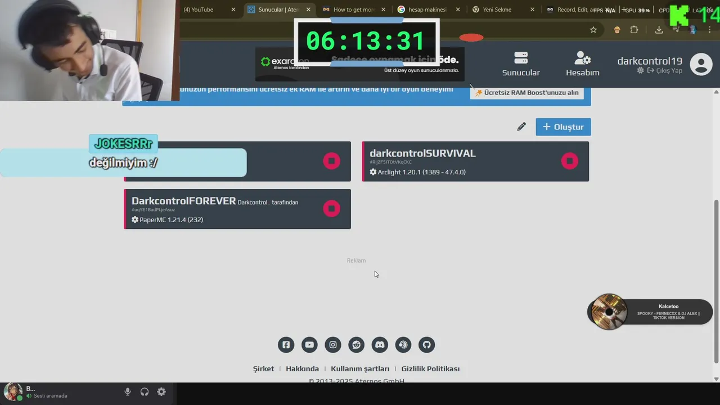Open the Reddit footer icon

click(356, 345)
